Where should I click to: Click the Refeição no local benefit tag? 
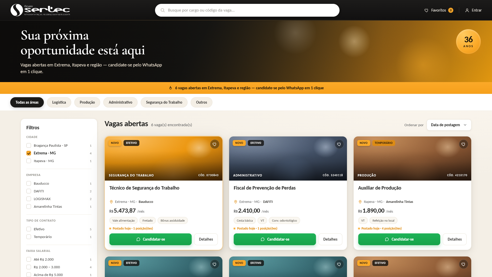coord(383,221)
